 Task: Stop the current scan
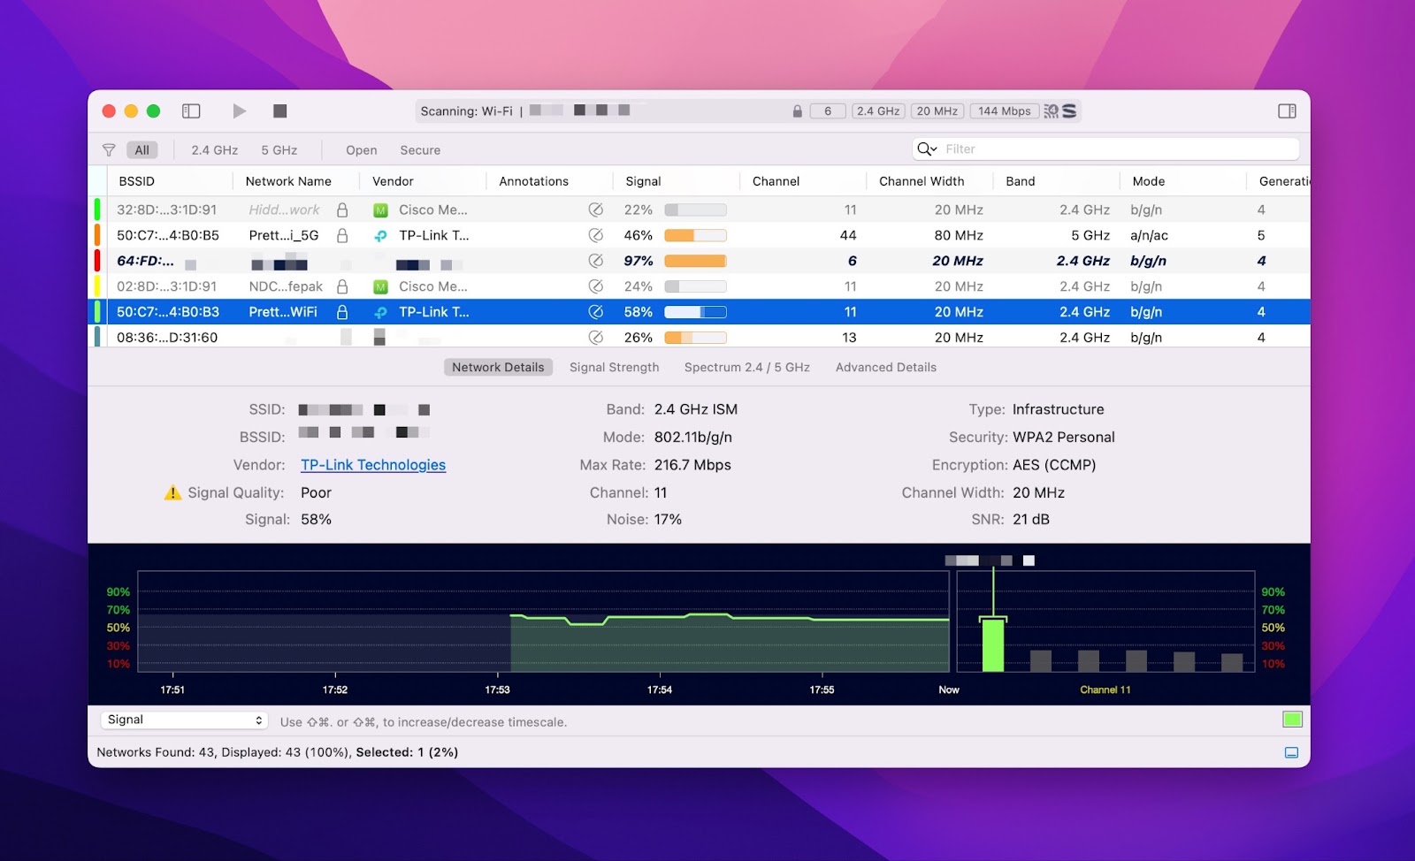(279, 110)
